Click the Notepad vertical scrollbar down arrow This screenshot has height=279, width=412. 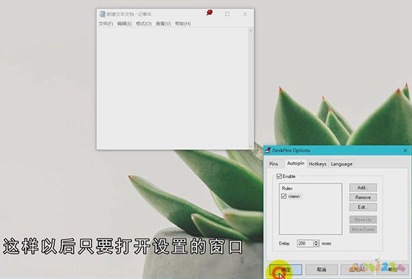(250, 146)
